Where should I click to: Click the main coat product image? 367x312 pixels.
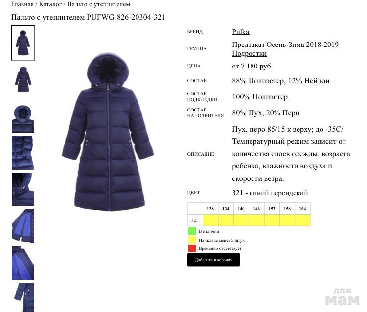[108, 132]
